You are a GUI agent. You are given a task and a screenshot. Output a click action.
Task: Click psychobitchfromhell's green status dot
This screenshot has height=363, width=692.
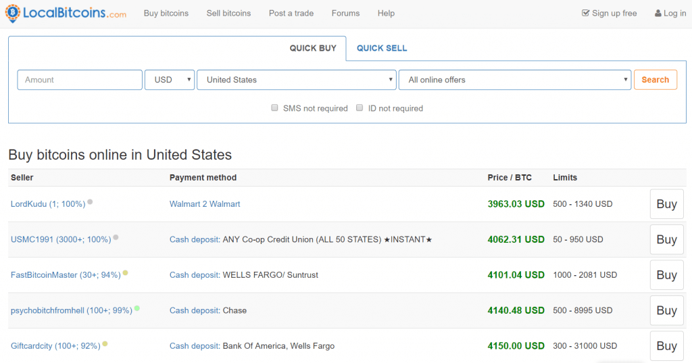point(137,308)
